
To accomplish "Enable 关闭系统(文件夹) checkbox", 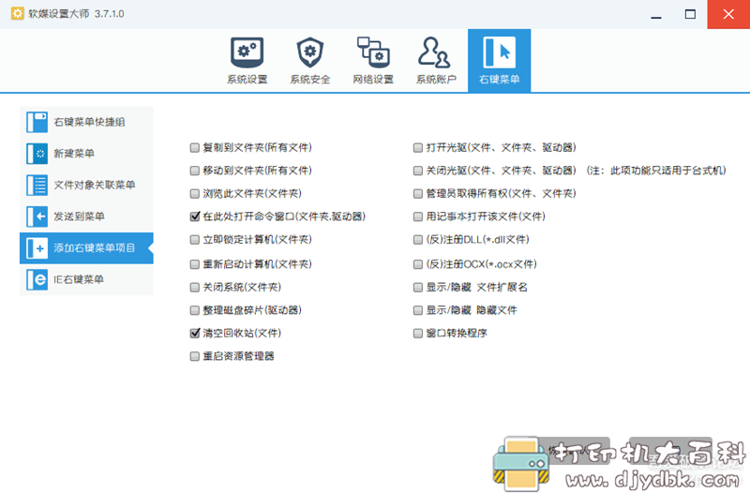I will (194, 287).
